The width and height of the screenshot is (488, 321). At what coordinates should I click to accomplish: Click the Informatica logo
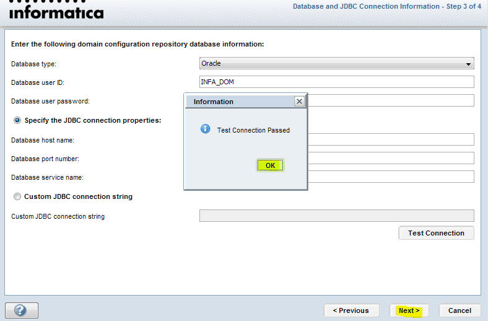point(56,11)
